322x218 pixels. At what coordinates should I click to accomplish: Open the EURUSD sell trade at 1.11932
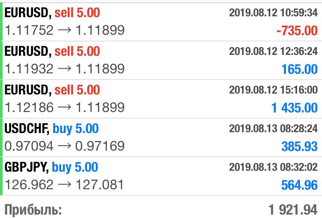(x=161, y=61)
